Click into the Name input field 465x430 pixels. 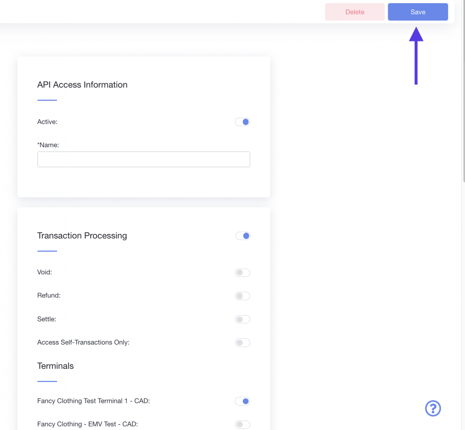click(144, 159)
